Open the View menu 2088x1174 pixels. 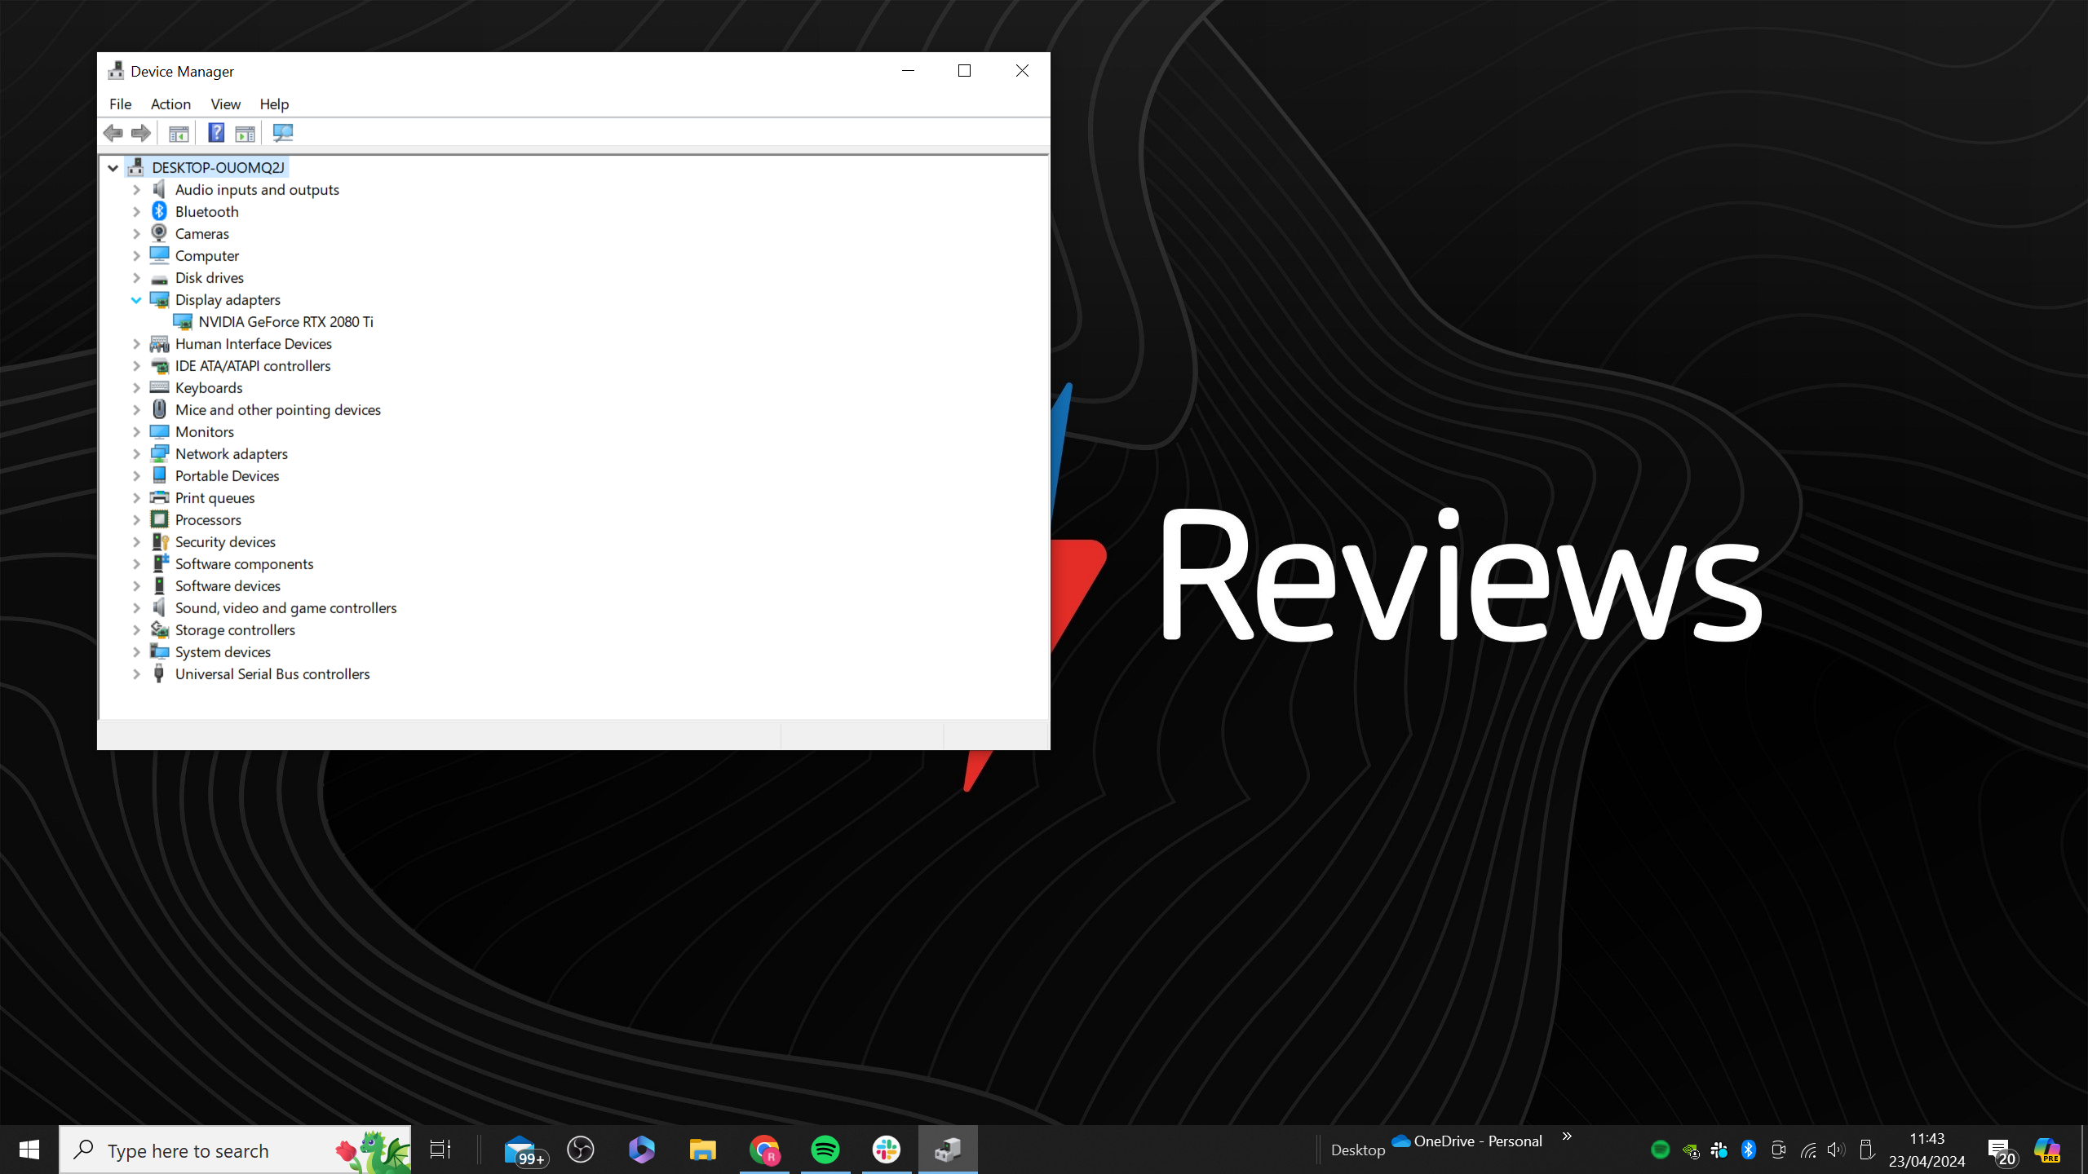(x=226, y=104)
